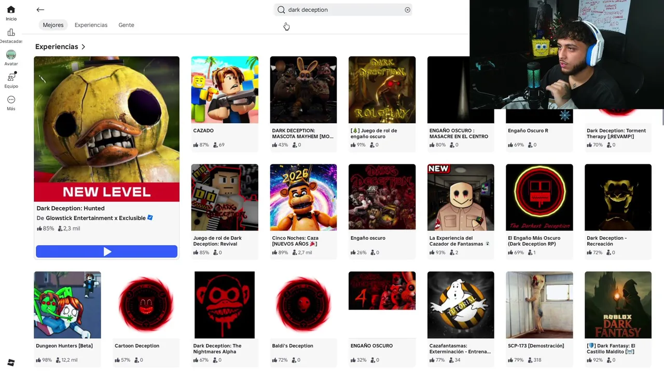Open SCP-173 [Demostración] game tile
Viewport: 664px width, 373px height.
[539, 316]
